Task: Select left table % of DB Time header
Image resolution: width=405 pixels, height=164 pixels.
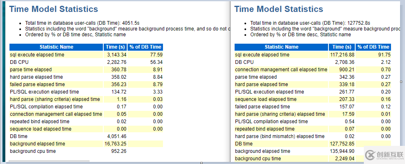Action: click(x=145, y=47)
